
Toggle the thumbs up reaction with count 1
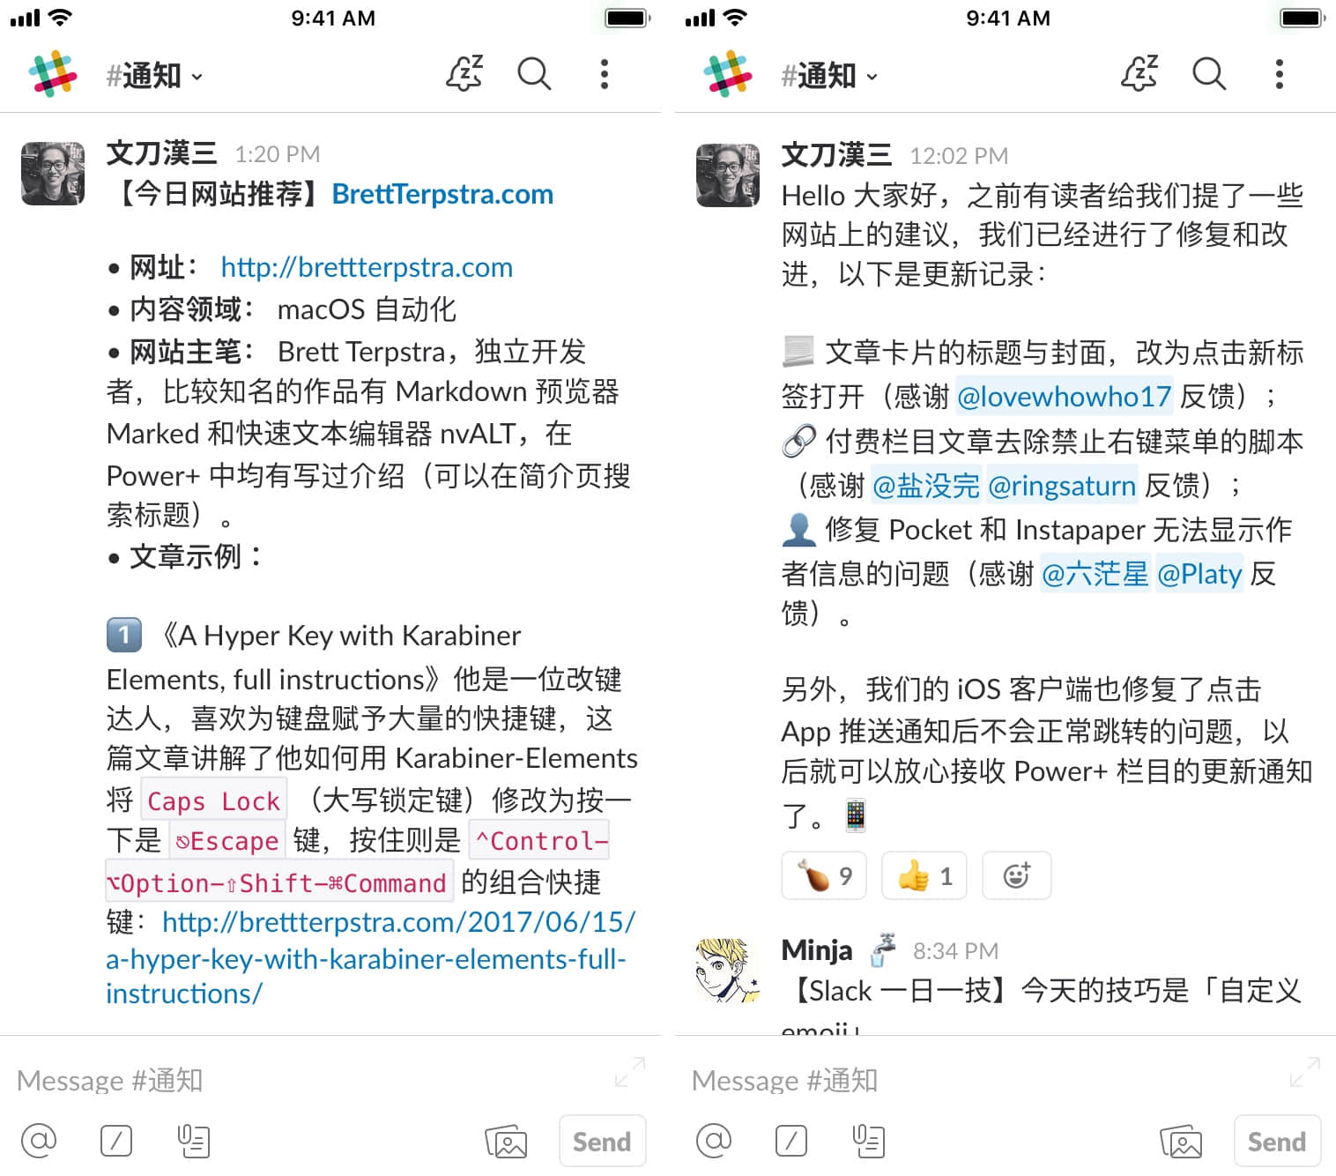(x=924, y=875)
